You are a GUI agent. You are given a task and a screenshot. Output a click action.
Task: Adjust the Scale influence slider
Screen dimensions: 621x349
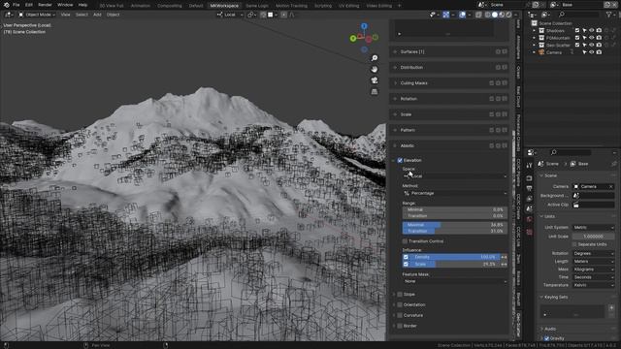tap(455, 264)
